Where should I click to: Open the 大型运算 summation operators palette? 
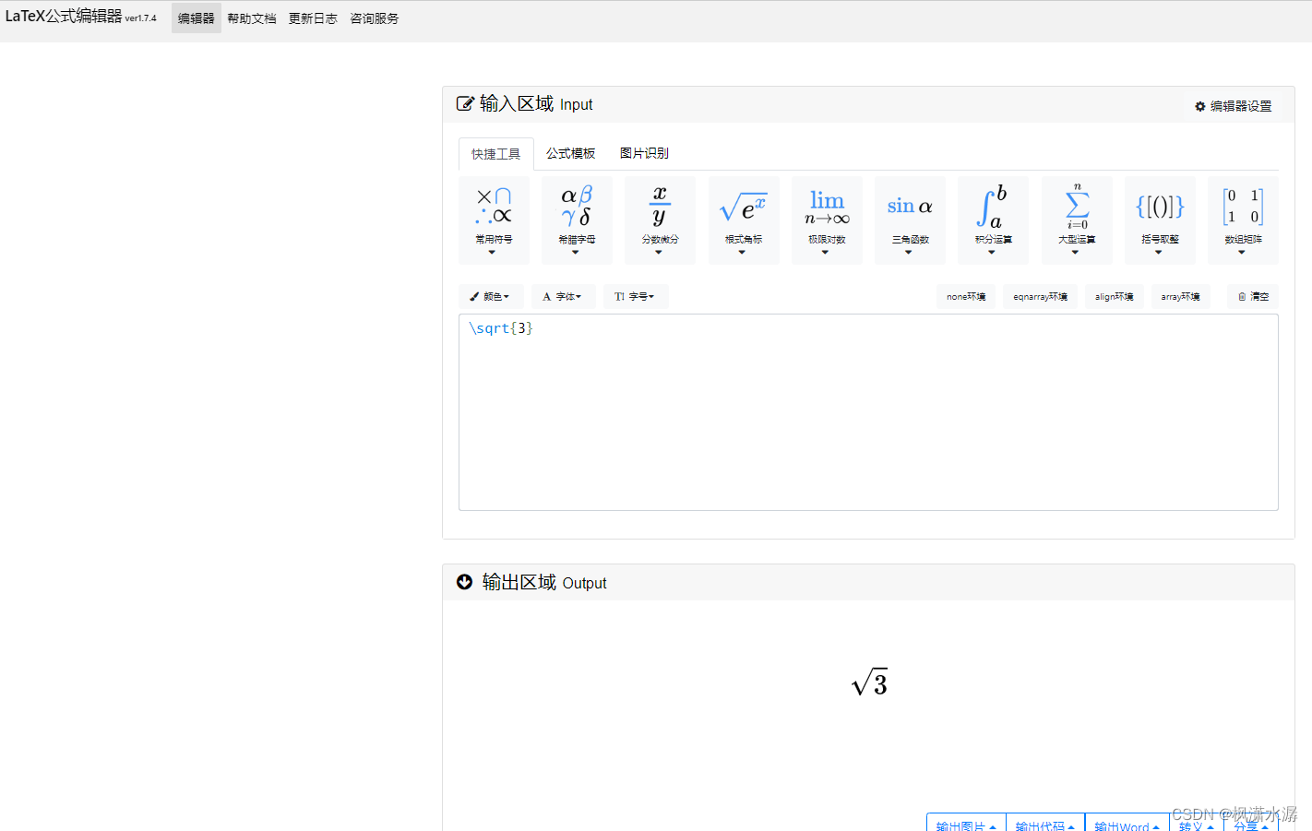tap(1077, 220)
